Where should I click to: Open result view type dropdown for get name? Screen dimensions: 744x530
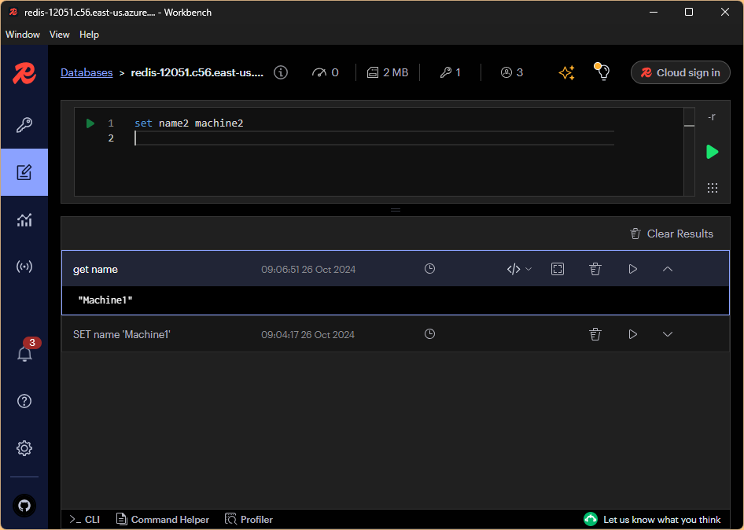(519, 269)
